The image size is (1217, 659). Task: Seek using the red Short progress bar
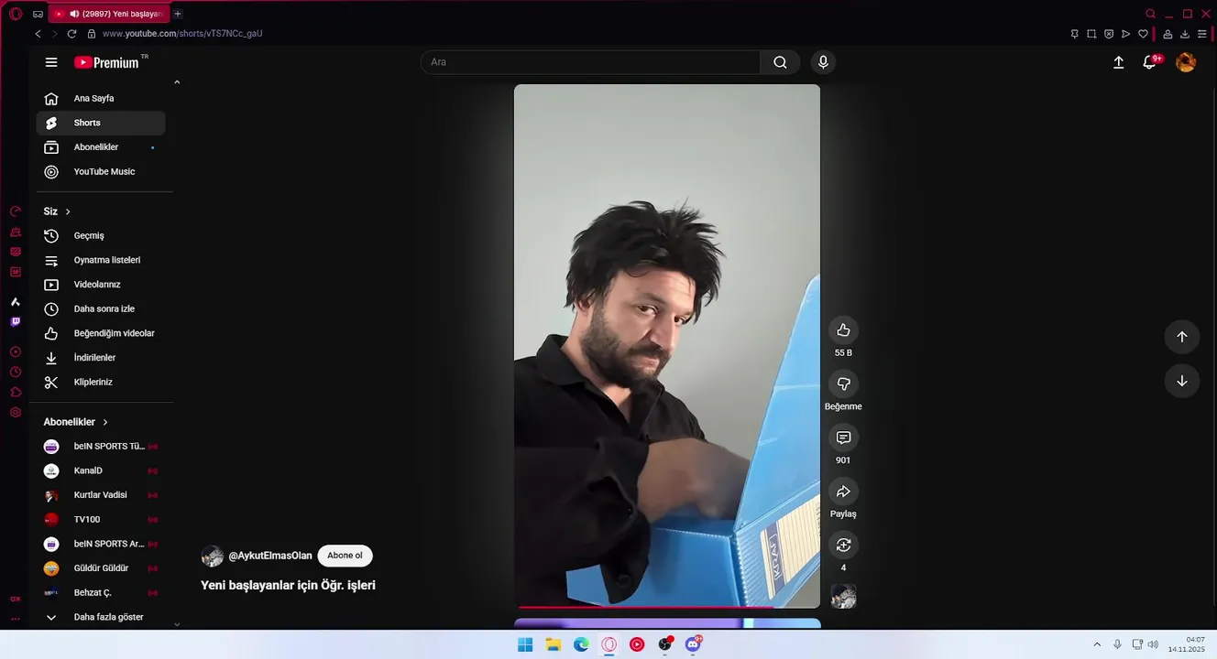[667, 607]
